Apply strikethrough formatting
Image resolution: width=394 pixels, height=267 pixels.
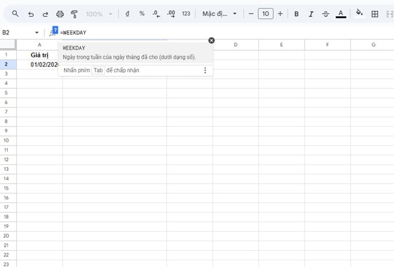326,13
